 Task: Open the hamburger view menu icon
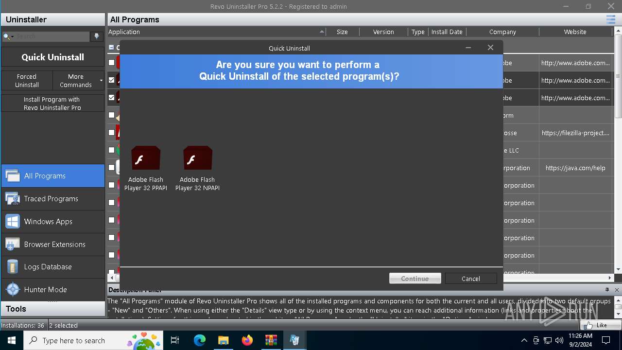click(x=611, y=19)
